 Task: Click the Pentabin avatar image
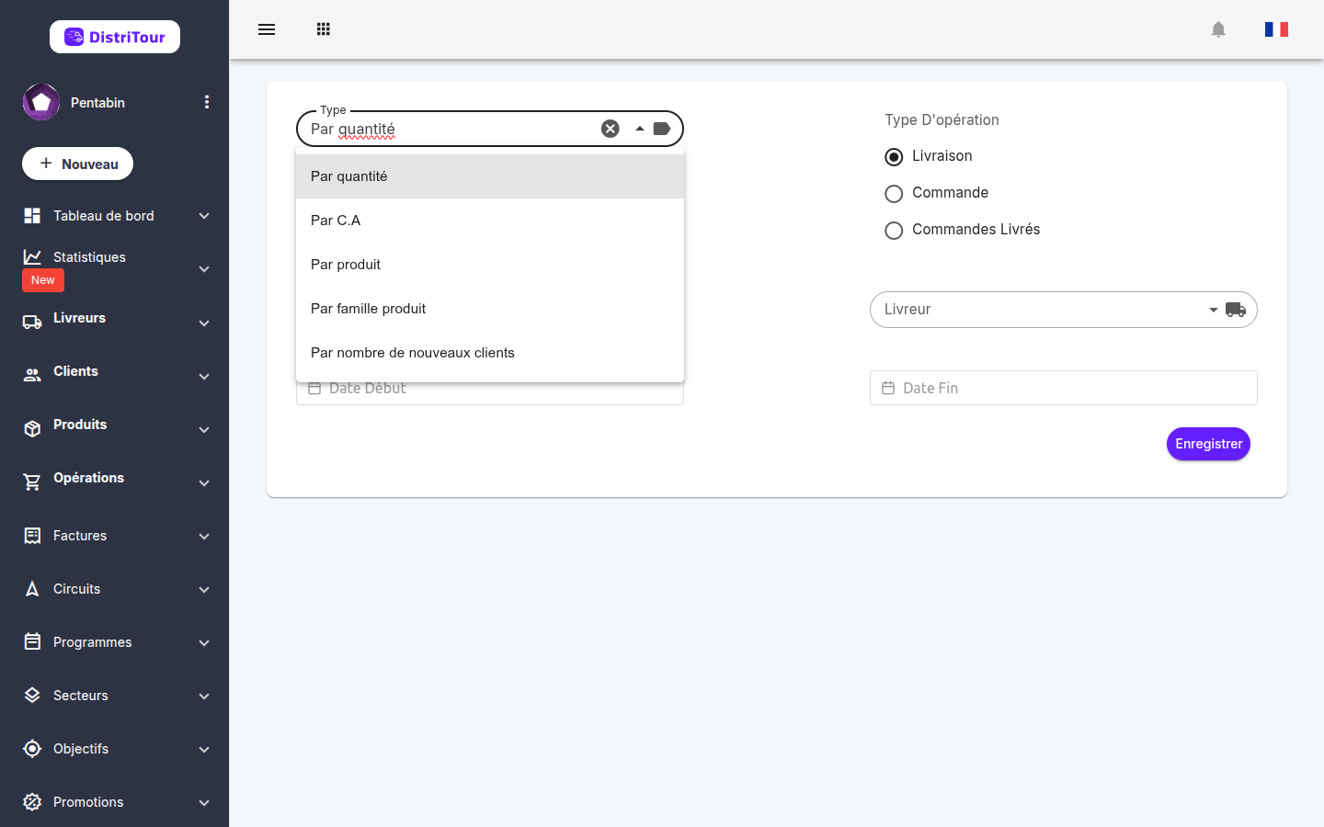click(41, 102)
